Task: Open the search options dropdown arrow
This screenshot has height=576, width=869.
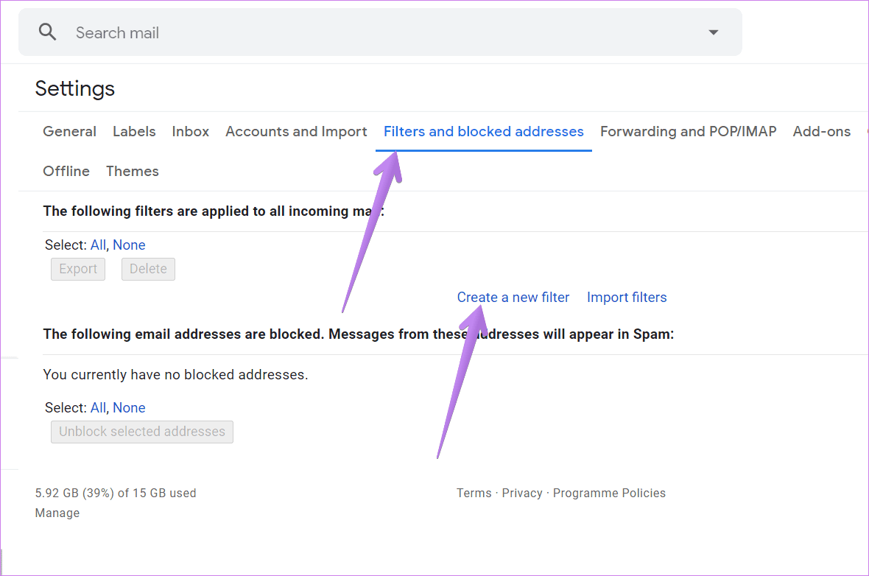Action: point(713,32)
